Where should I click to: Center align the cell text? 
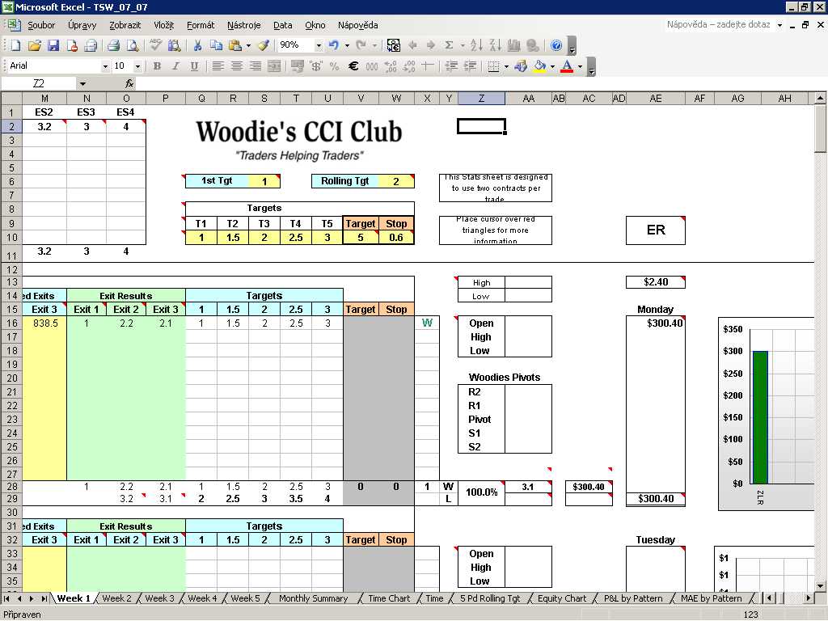coord(237,66)
